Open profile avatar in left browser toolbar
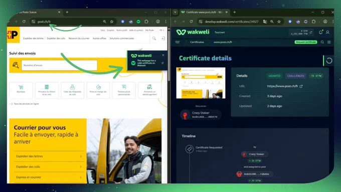 [158, 22]
